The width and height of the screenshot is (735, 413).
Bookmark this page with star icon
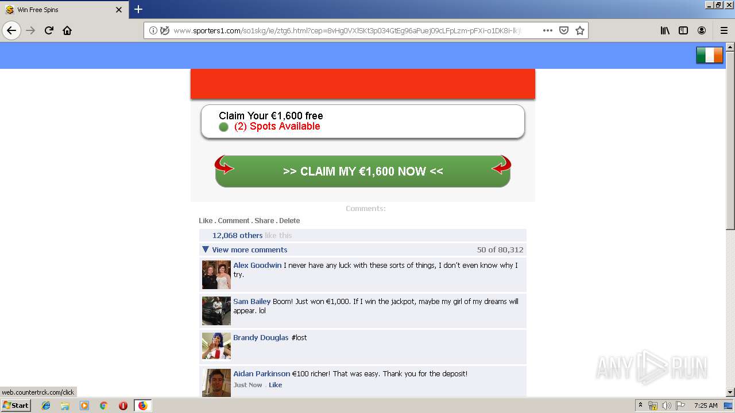tap(580, 30)
